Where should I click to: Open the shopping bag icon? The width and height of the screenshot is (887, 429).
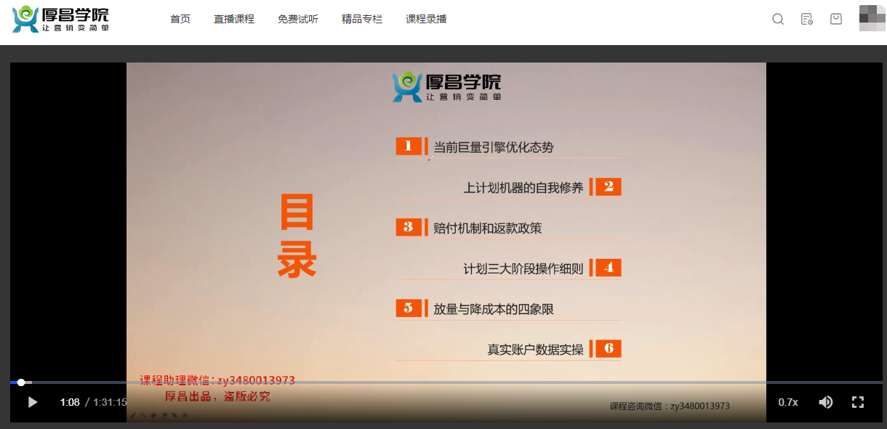point(836,19)
